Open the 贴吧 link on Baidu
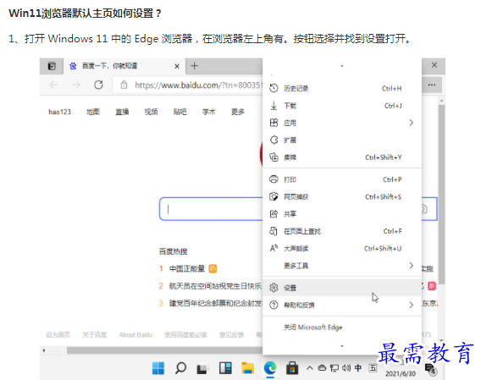 (x=180, y=112)
